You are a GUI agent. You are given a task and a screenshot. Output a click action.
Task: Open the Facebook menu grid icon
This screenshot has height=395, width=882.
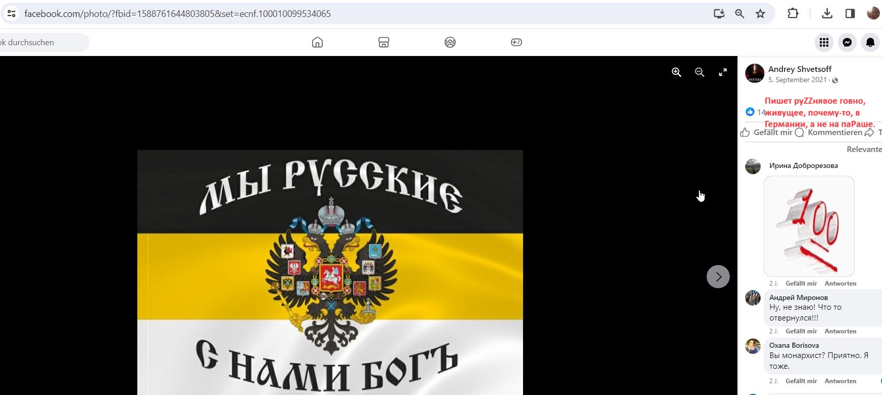coord(824,42)
